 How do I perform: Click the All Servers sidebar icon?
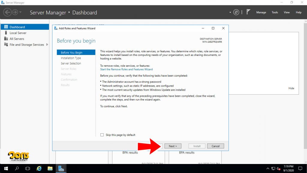(6, 39)
